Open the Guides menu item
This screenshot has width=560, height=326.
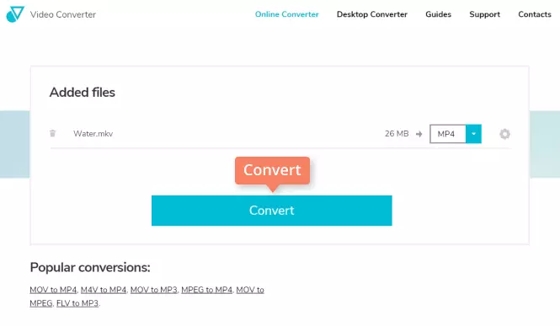tap(438, 14)
